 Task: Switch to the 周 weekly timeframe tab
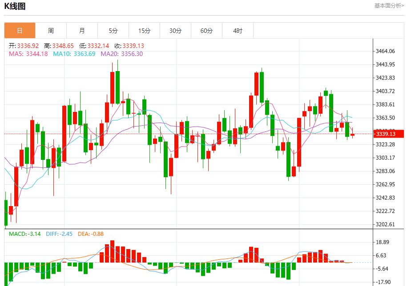[x=50, y=30]
